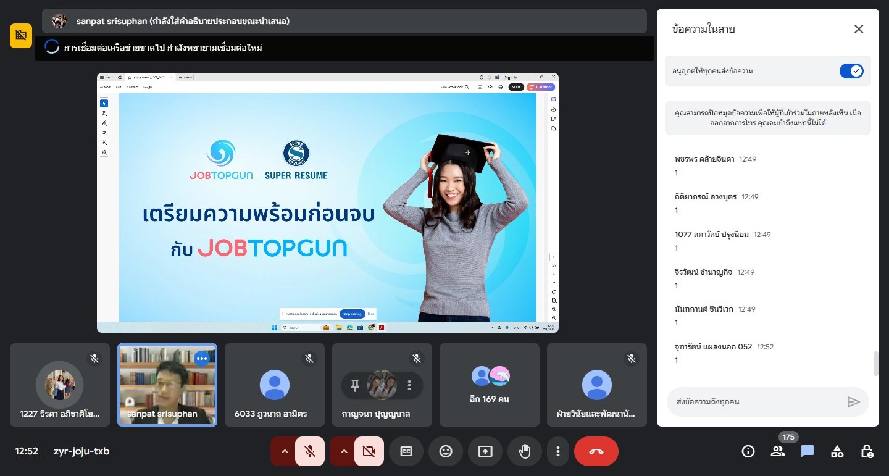Expand video settings arrow beside camera
889x476 pixels.
coord(344,451)
